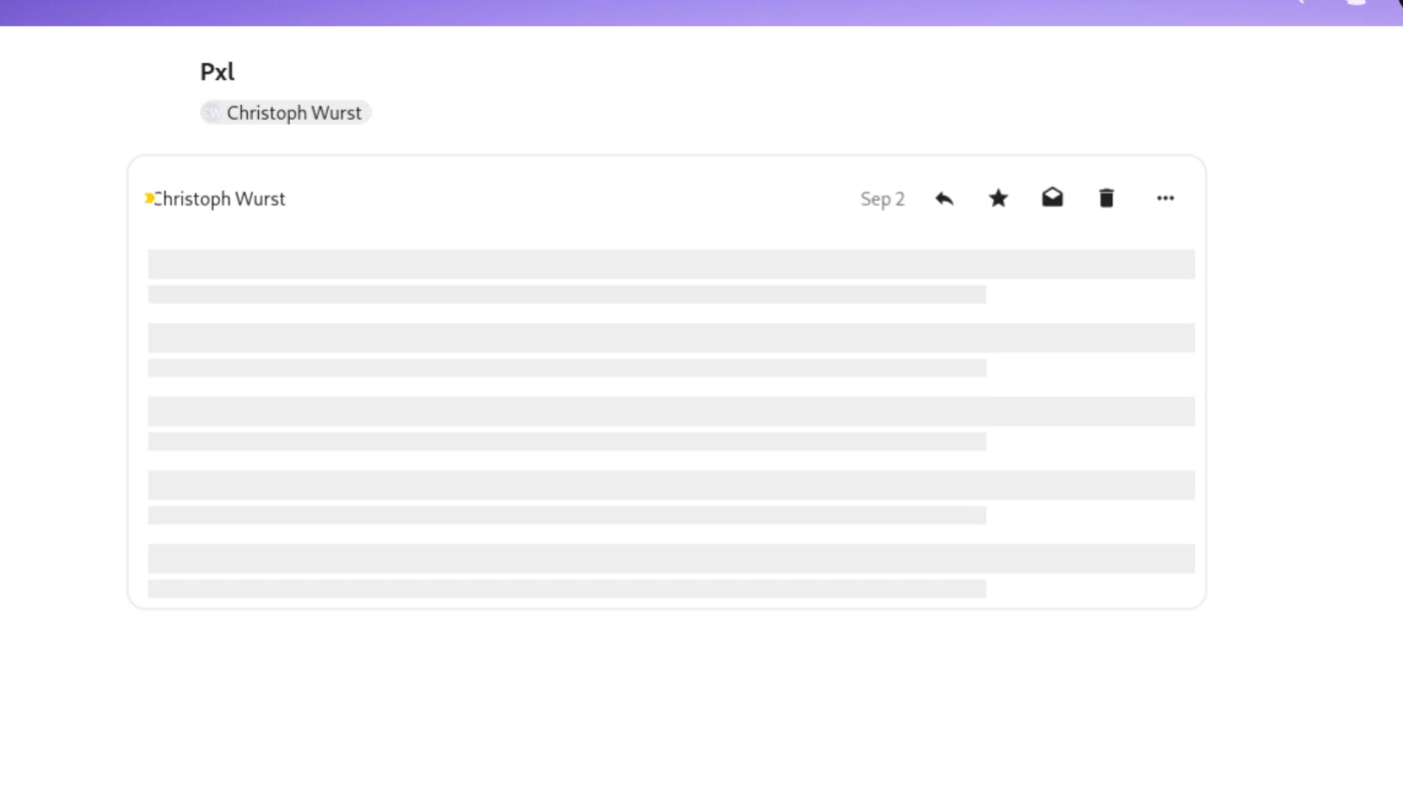Click the envelope icon to mark as unread
The height and width of the screenshot is (812, 1403).
point(1052,198)
